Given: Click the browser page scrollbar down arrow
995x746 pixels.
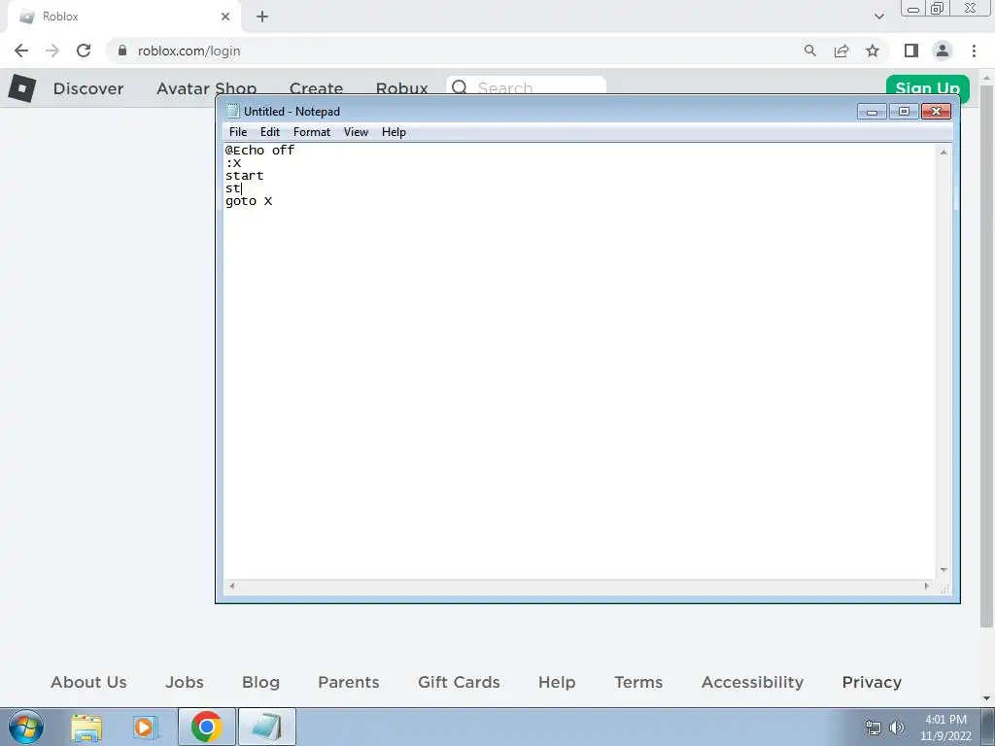Looking at the screenshot, I should point(986,698).
